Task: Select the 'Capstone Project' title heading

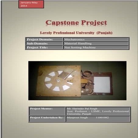Action: point(76,23)
